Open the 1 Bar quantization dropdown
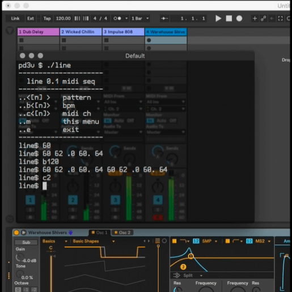This screenshot has width=292, height=292. click(140, 18)
